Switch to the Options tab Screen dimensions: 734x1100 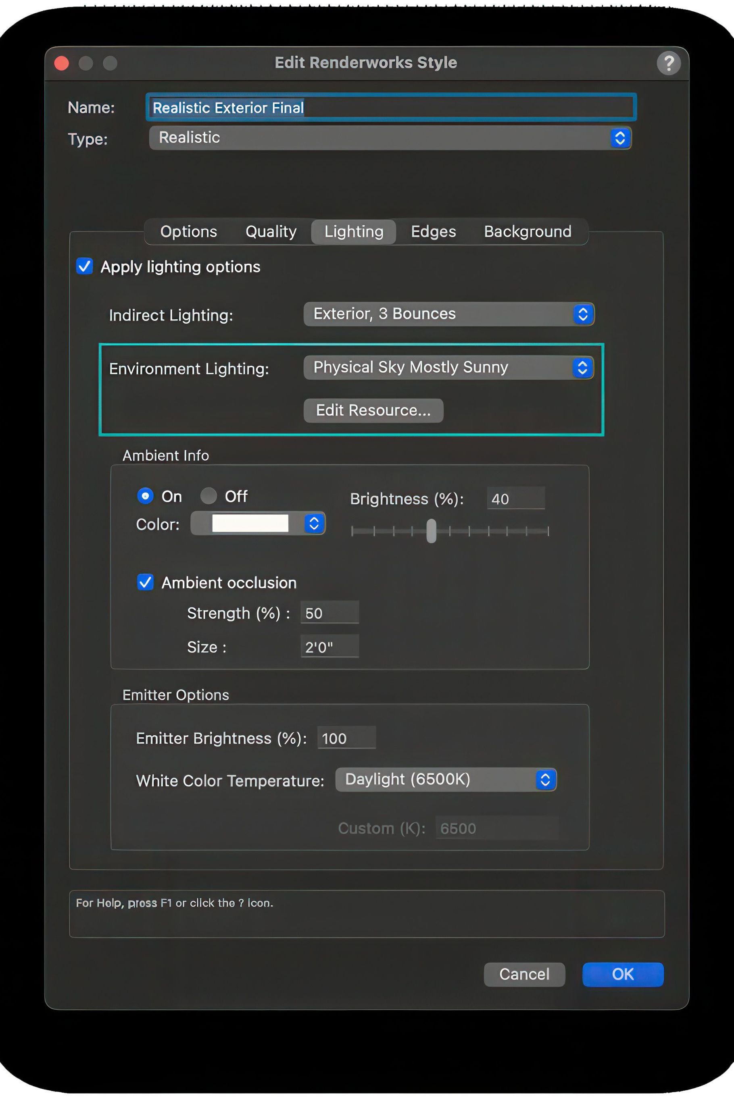[189, 232]
